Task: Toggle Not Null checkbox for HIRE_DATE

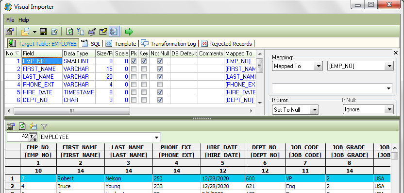Action: pos(160,92)
